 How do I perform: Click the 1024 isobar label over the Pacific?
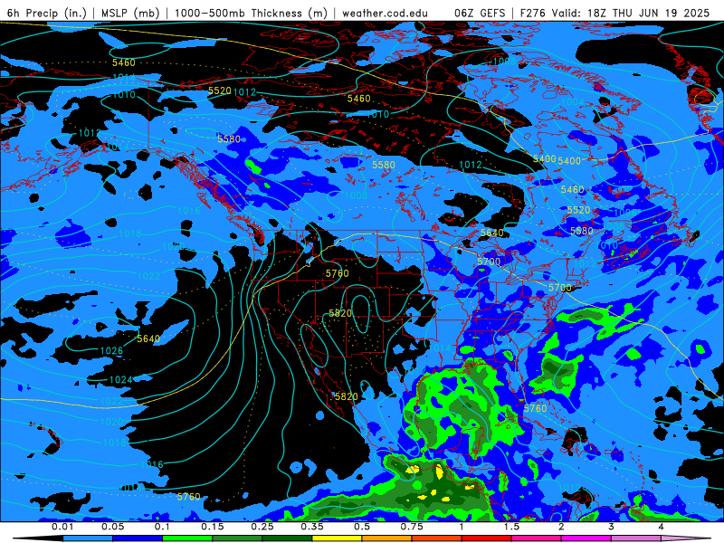tap(121, 380)
